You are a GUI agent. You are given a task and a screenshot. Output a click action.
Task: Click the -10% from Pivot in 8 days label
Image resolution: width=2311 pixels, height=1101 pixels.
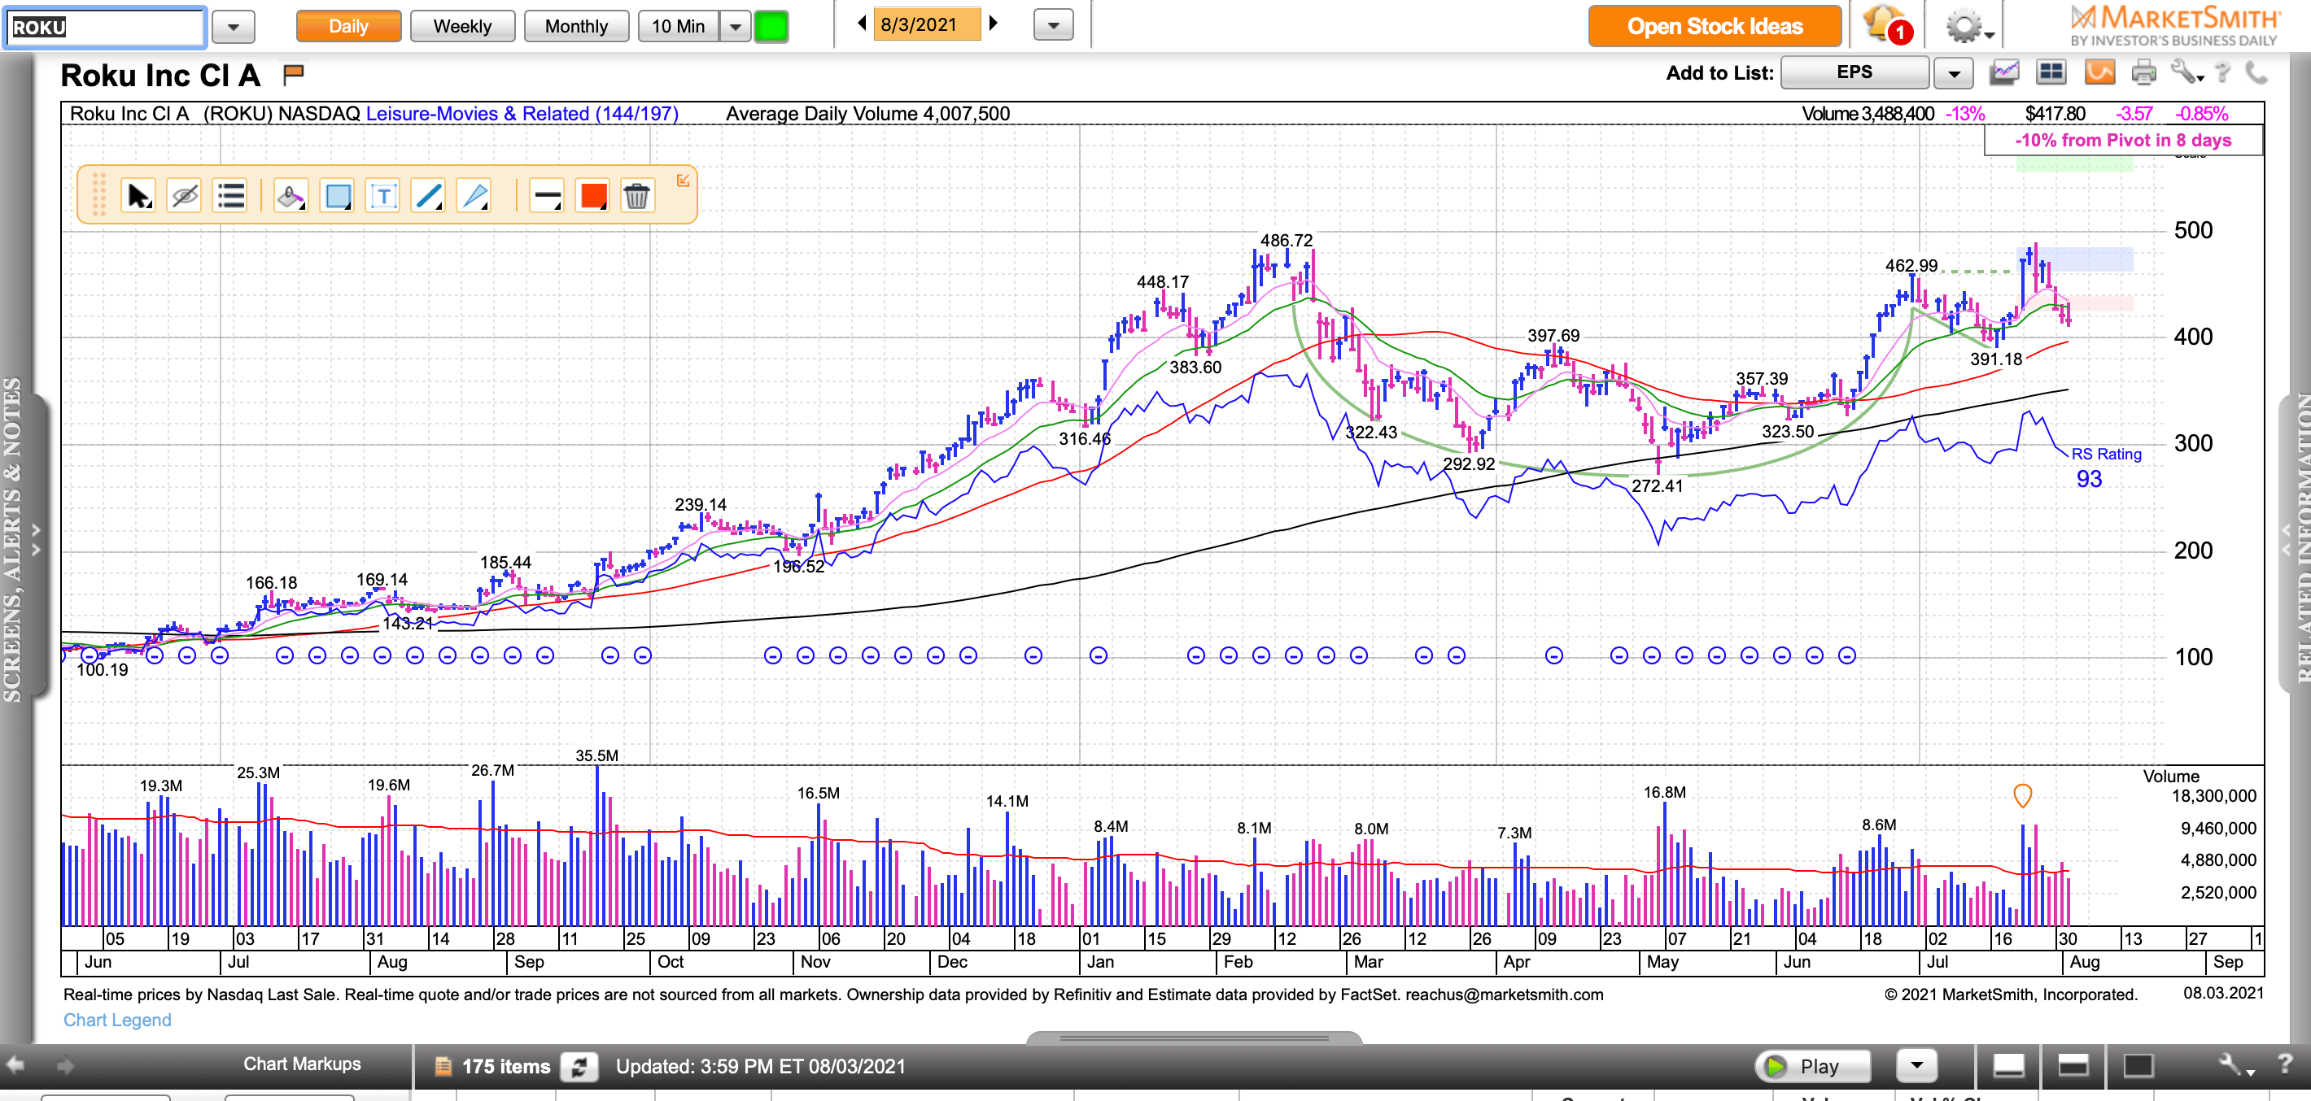tap(2122, 141)
